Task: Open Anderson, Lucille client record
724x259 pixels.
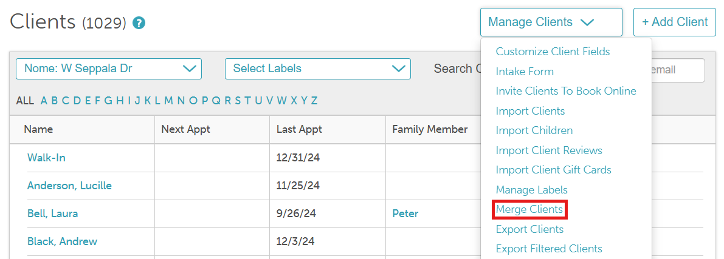Action: point(69,186)
